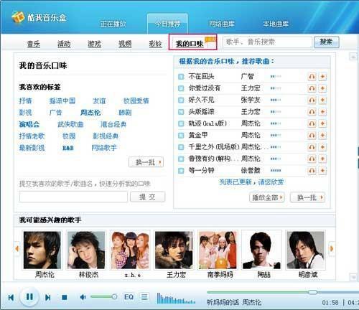The width and height of the screenshot is (359, 310).
Task: Open the 本地曲库 tab
Action: (276, 24)
